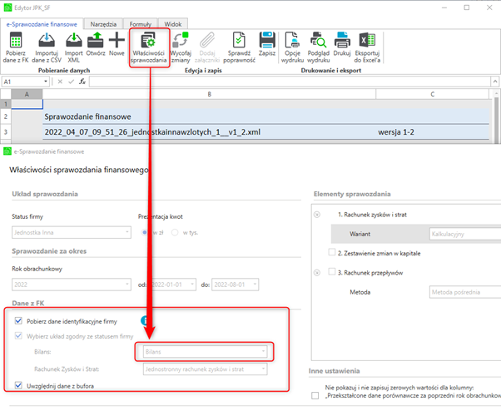
Task: Toggle Wybierz układ zgodny ze statusem firmy
Action: [18, 336]
